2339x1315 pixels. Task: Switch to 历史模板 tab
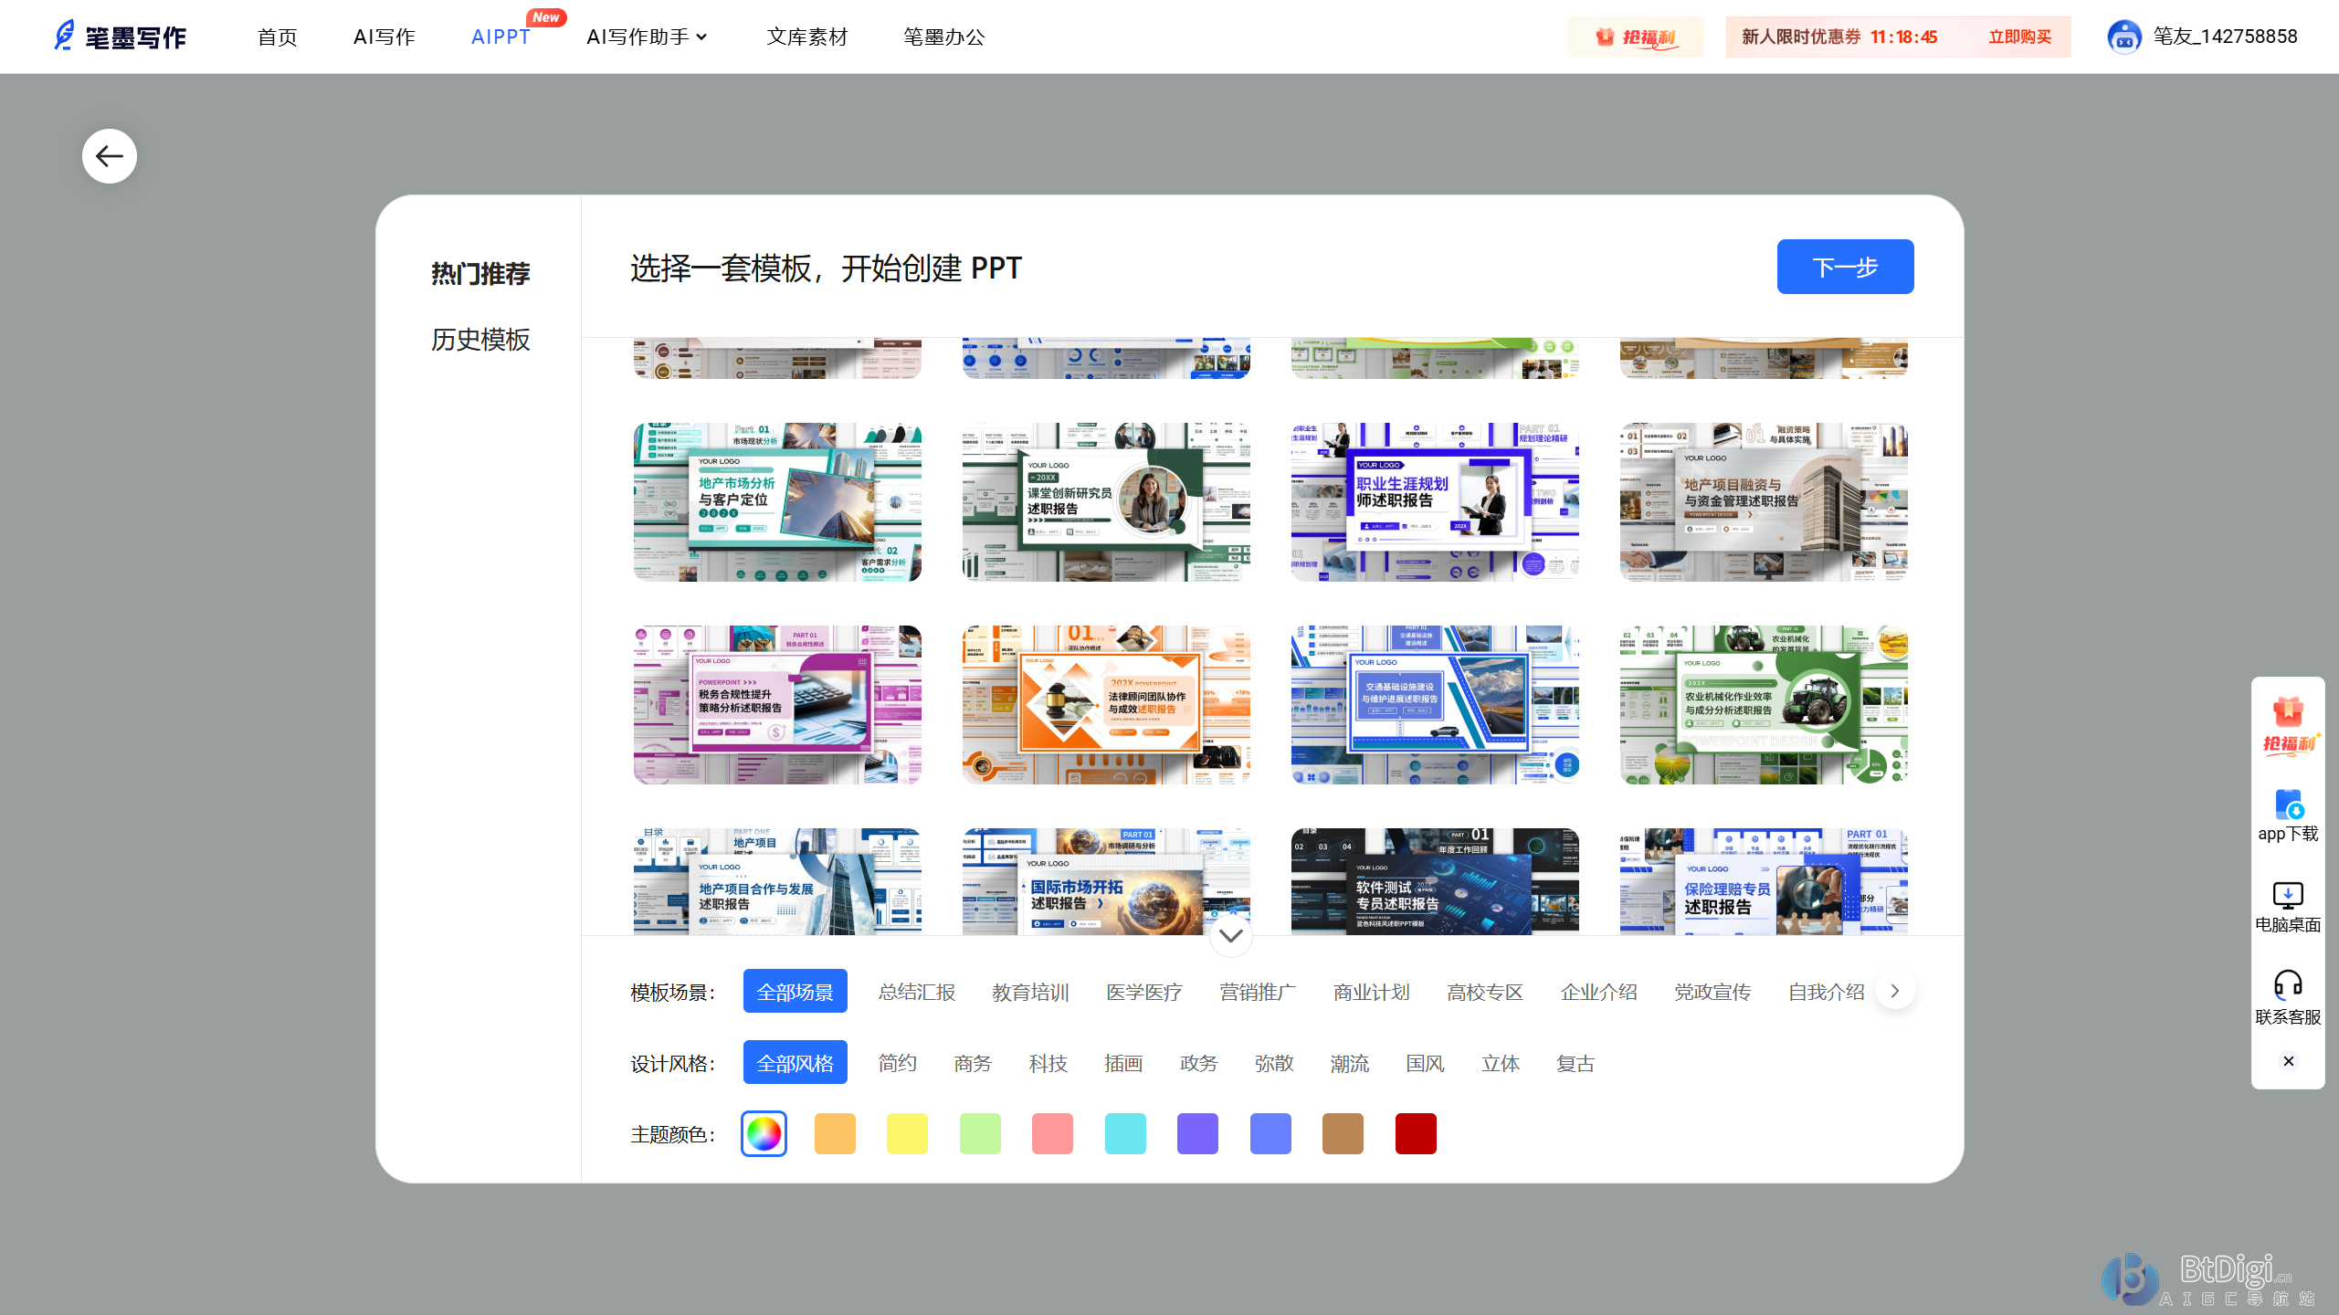480,340
